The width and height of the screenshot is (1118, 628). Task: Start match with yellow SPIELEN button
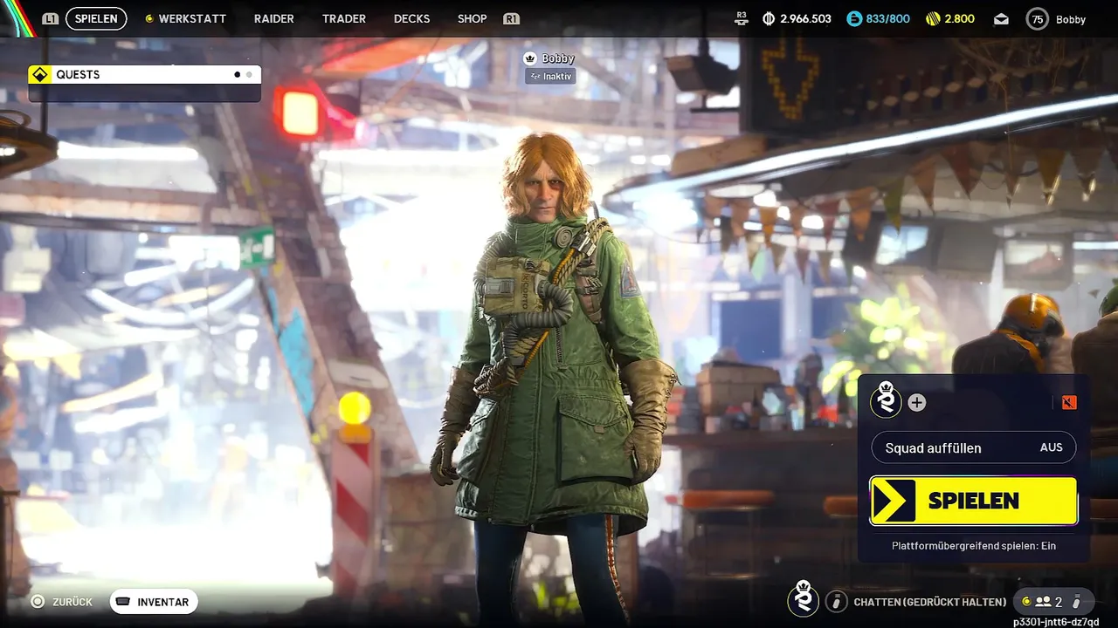coord(974,501)
